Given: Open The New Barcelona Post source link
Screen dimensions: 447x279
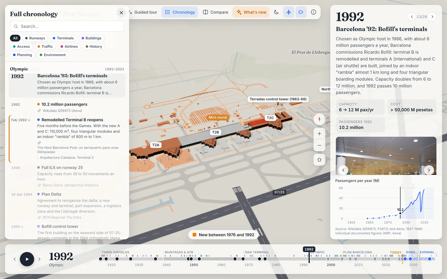Looking at the screenshot, I should 78,150.
